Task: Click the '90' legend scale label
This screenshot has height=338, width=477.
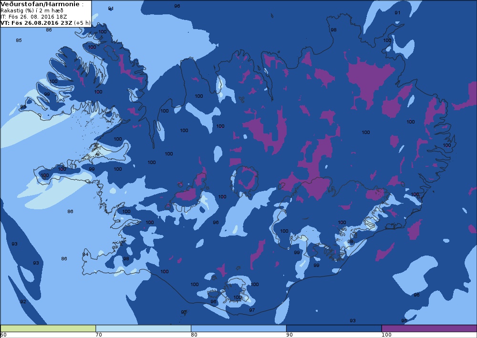Action: pyautogui.click(x=290, y=335)
